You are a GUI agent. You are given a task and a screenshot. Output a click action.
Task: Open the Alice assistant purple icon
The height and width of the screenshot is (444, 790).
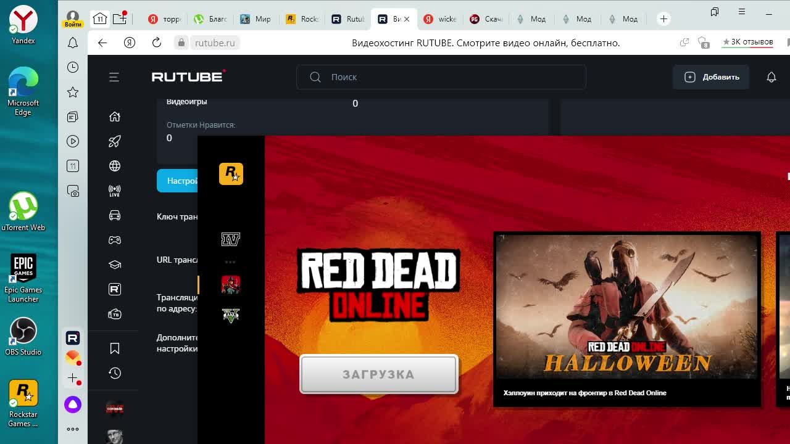tap(73, 405)
